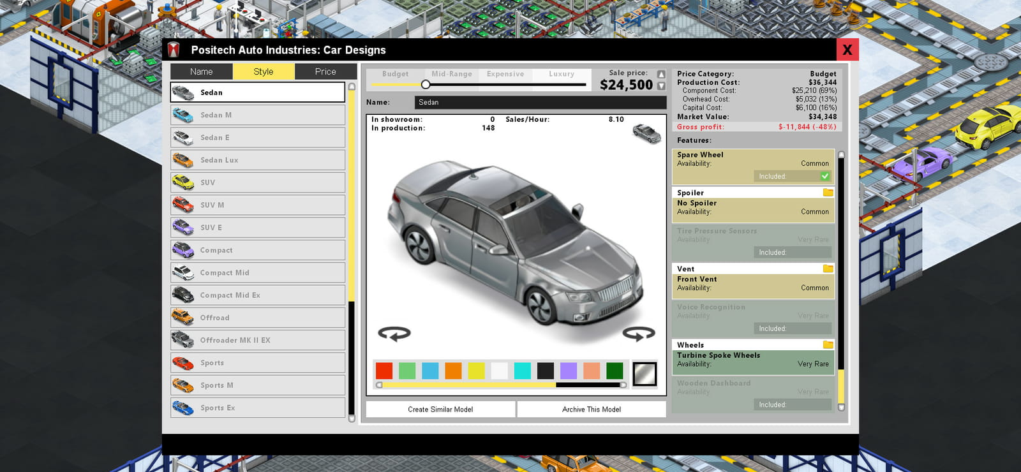Click the Positech logo icon in title bar
1021x472 pixels.
174,50
